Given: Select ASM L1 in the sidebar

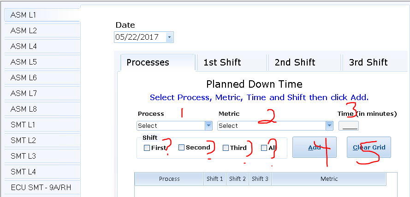Looking at the screenshot, I should coord(42,15).
